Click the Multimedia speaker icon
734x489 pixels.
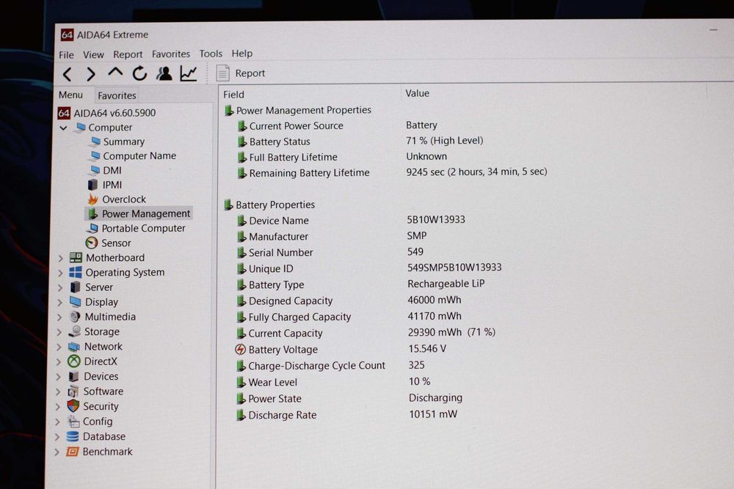point(74,317)
